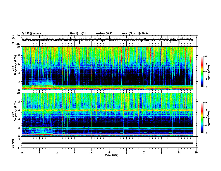Click the "4" kHz tick on ch.2 spectrogram axis

point(19,119)
